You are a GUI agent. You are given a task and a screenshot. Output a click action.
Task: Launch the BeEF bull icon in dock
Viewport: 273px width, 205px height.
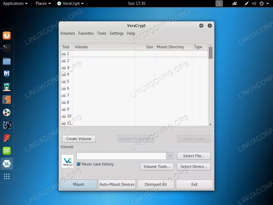[7, 125]
